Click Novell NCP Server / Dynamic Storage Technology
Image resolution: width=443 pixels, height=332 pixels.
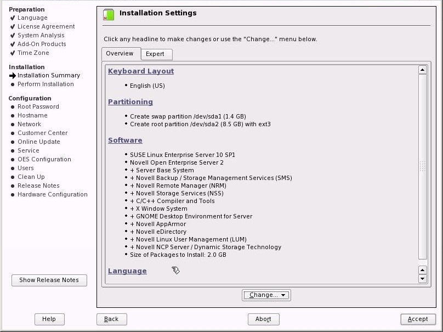(206, 247)
